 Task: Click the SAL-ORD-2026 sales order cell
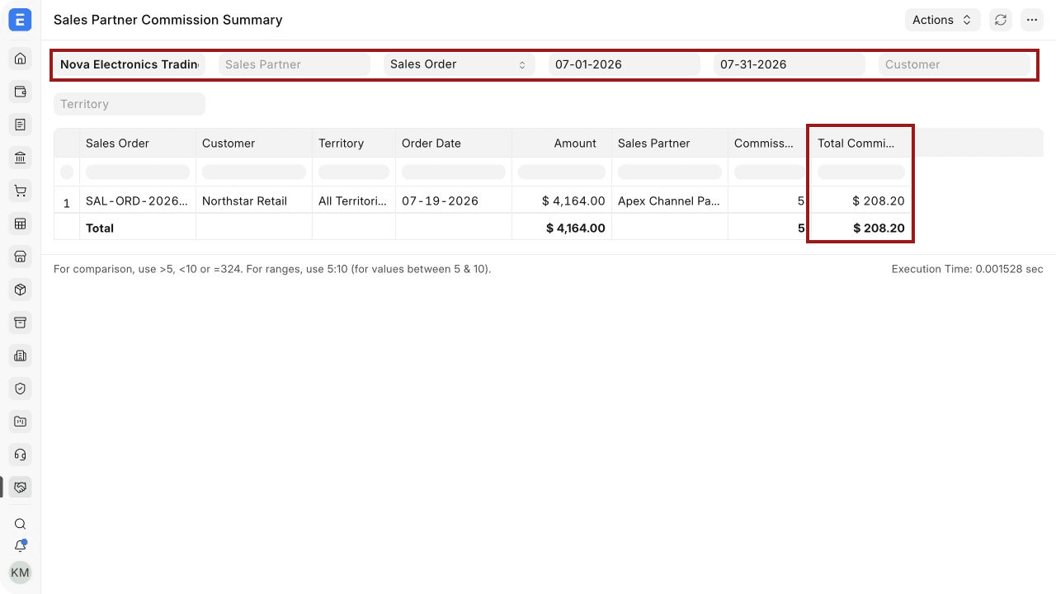coord(138,200)
